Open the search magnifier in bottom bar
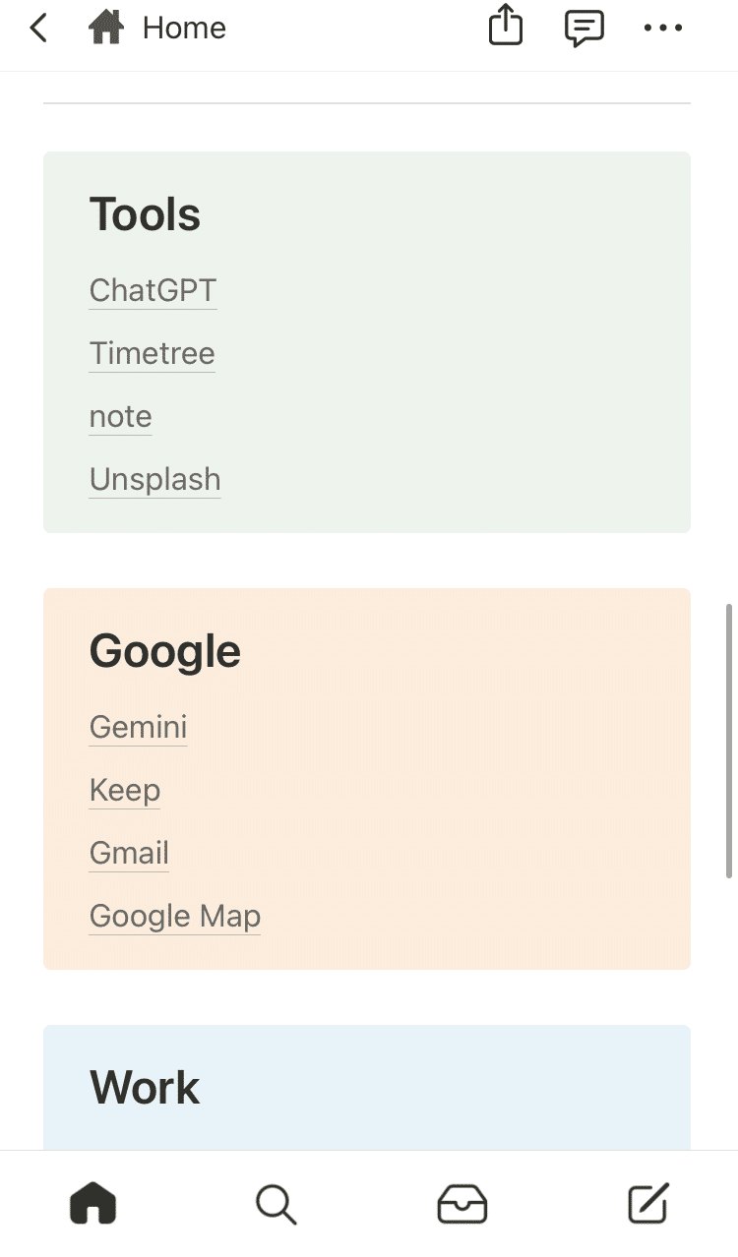The image size is (738, 1257). tap(277, 1204)
